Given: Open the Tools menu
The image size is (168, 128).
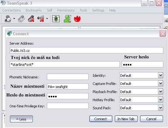Looking at the screenshot, I should point(83,10).
